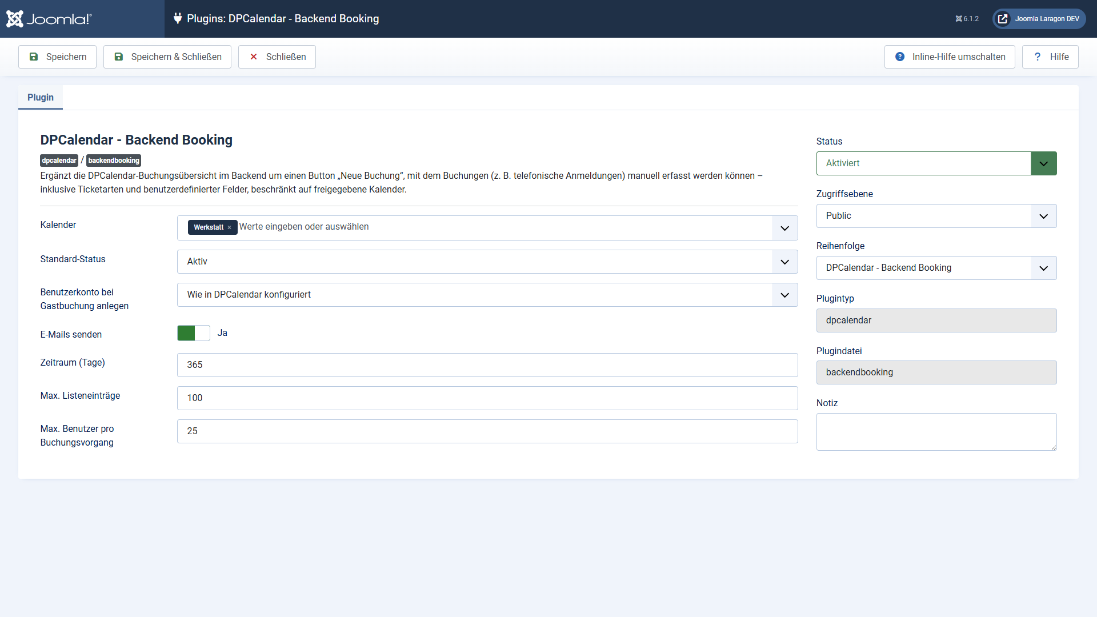This screenshot has height=617, width=1097.
Task: Switch to the Plugin tab
Action: click(x=41, y=97)
